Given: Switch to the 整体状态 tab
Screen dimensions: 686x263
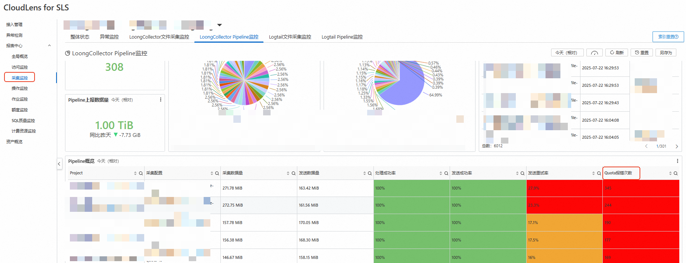Looking at the screenshot, I should click(80, 37).
